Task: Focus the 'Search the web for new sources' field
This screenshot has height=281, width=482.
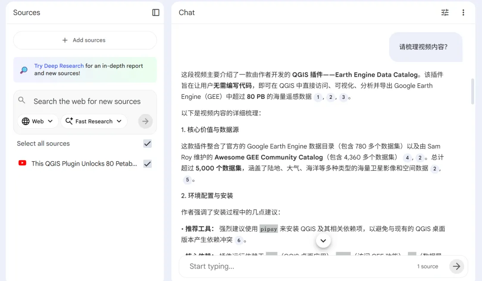Action: tap(87, 101)
